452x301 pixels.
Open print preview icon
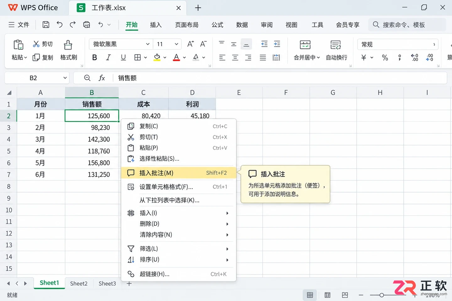pyautogui.click(x=87, y=25)
